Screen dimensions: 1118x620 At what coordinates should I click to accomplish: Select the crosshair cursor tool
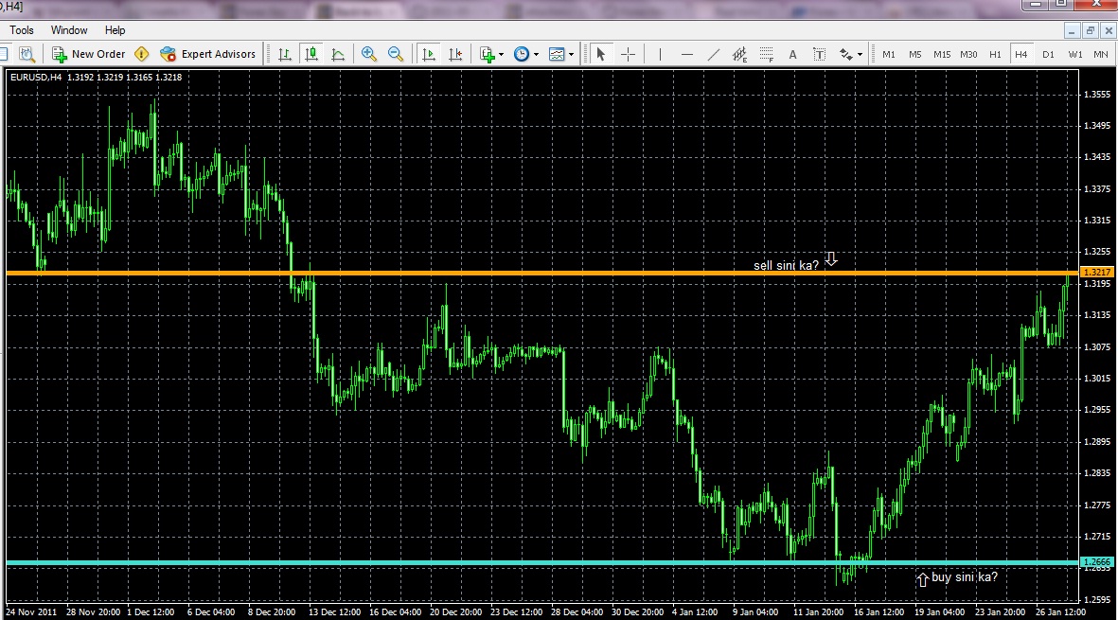point(629,54)
